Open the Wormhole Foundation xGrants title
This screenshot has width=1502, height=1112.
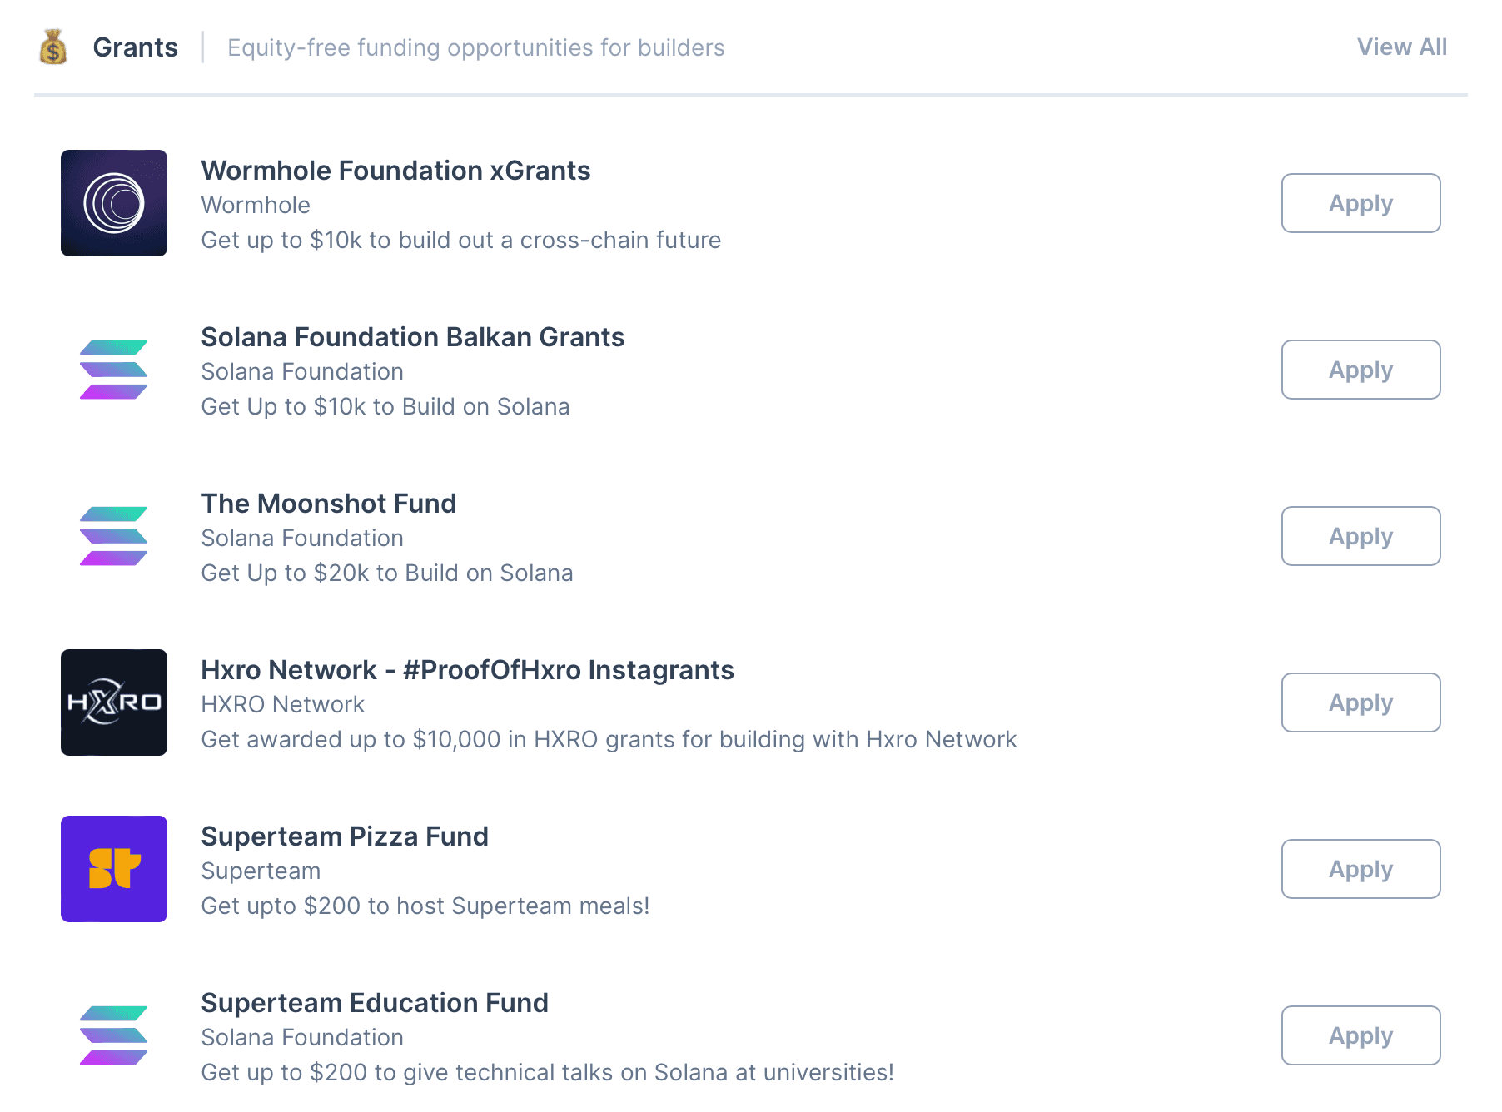(395, 171)
